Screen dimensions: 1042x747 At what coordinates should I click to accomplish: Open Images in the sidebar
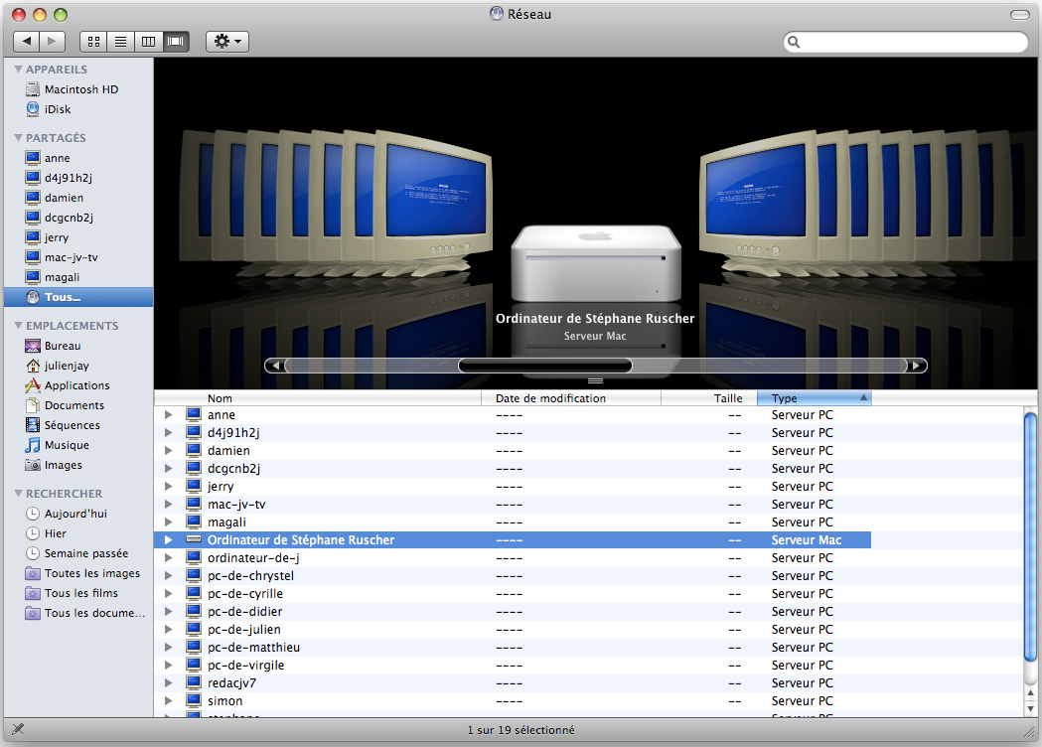point(78,465)
